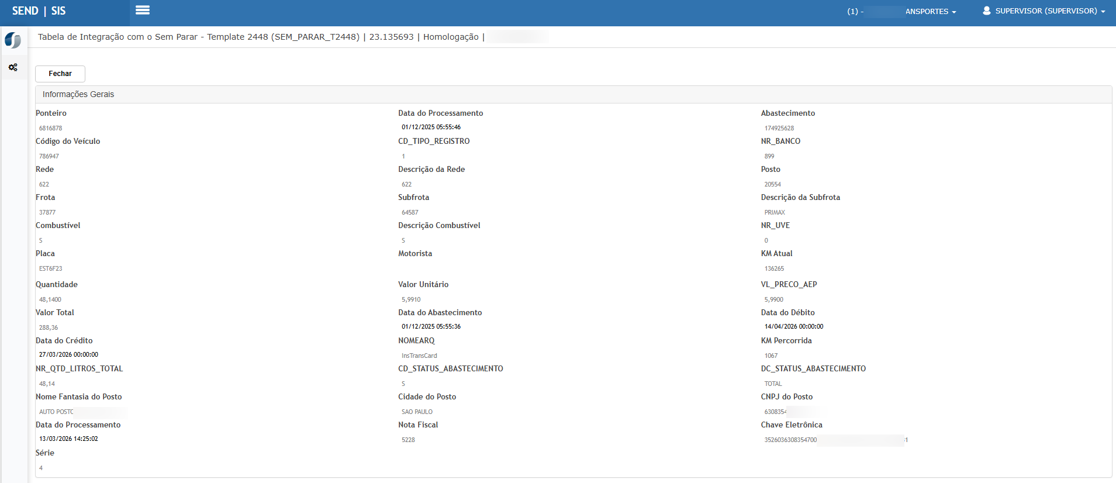The width and height of the screenshot is (1116, 483).
Task: Collapse the Informações Gerais panel header
Action: 78,94
